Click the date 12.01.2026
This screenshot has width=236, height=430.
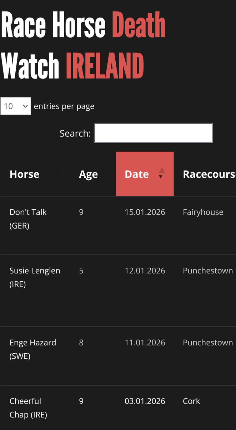tap(145, 271)
